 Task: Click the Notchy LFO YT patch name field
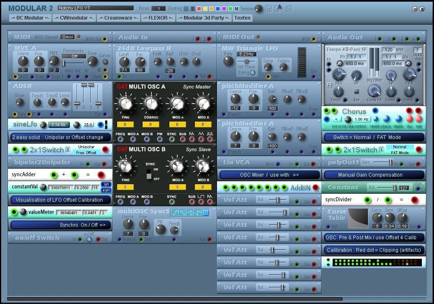(95, 8)
